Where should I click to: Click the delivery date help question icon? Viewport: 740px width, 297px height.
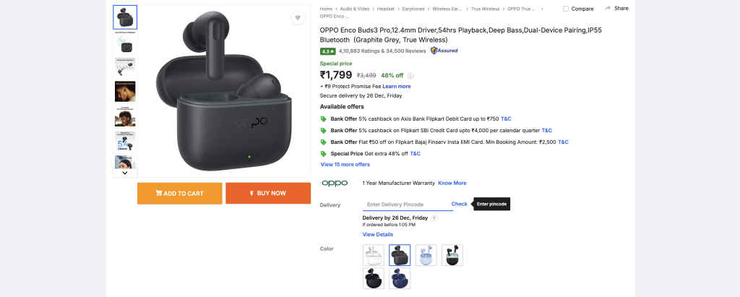[x=434, y=218]
